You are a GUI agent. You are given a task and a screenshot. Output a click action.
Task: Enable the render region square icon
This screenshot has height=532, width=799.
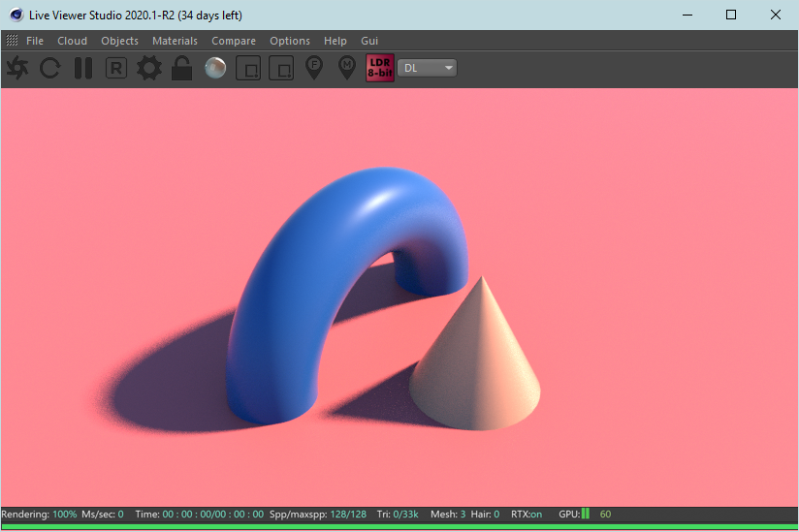248,68
